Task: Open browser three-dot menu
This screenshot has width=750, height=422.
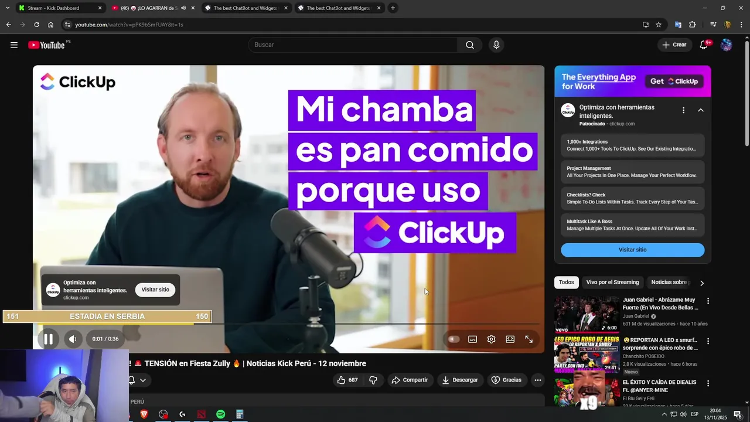Action: click(x=742, y=25)
